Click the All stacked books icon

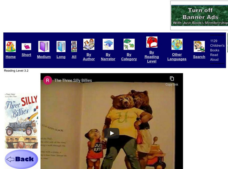(x=74, y=46)
